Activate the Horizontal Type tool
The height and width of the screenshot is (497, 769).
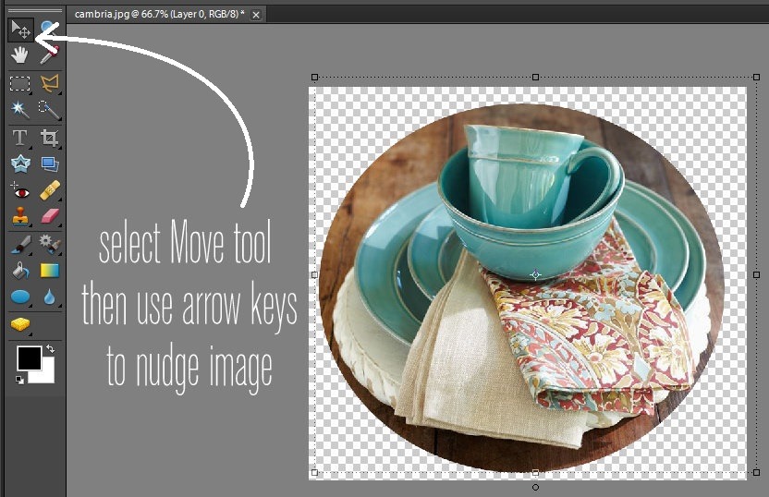pyautogui.click(x=19, y=138)
